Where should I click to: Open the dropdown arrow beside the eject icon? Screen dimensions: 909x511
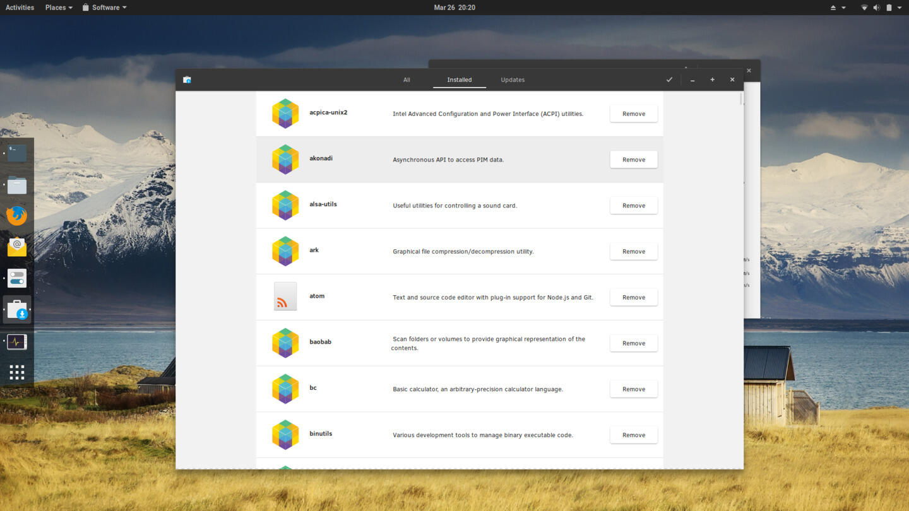point(843,8)
